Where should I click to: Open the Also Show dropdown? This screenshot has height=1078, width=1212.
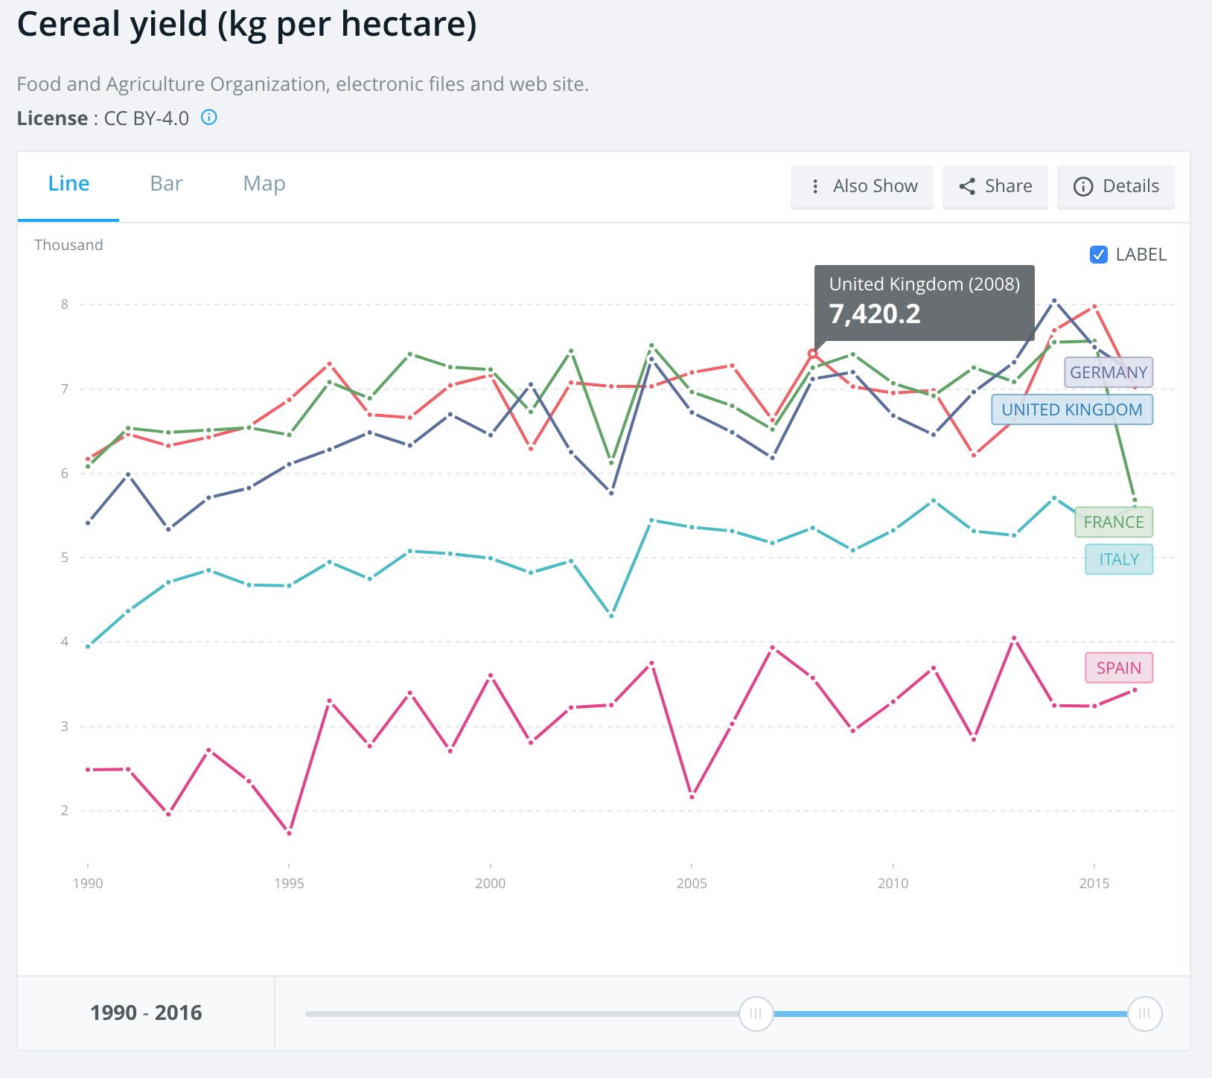[875, 186]
